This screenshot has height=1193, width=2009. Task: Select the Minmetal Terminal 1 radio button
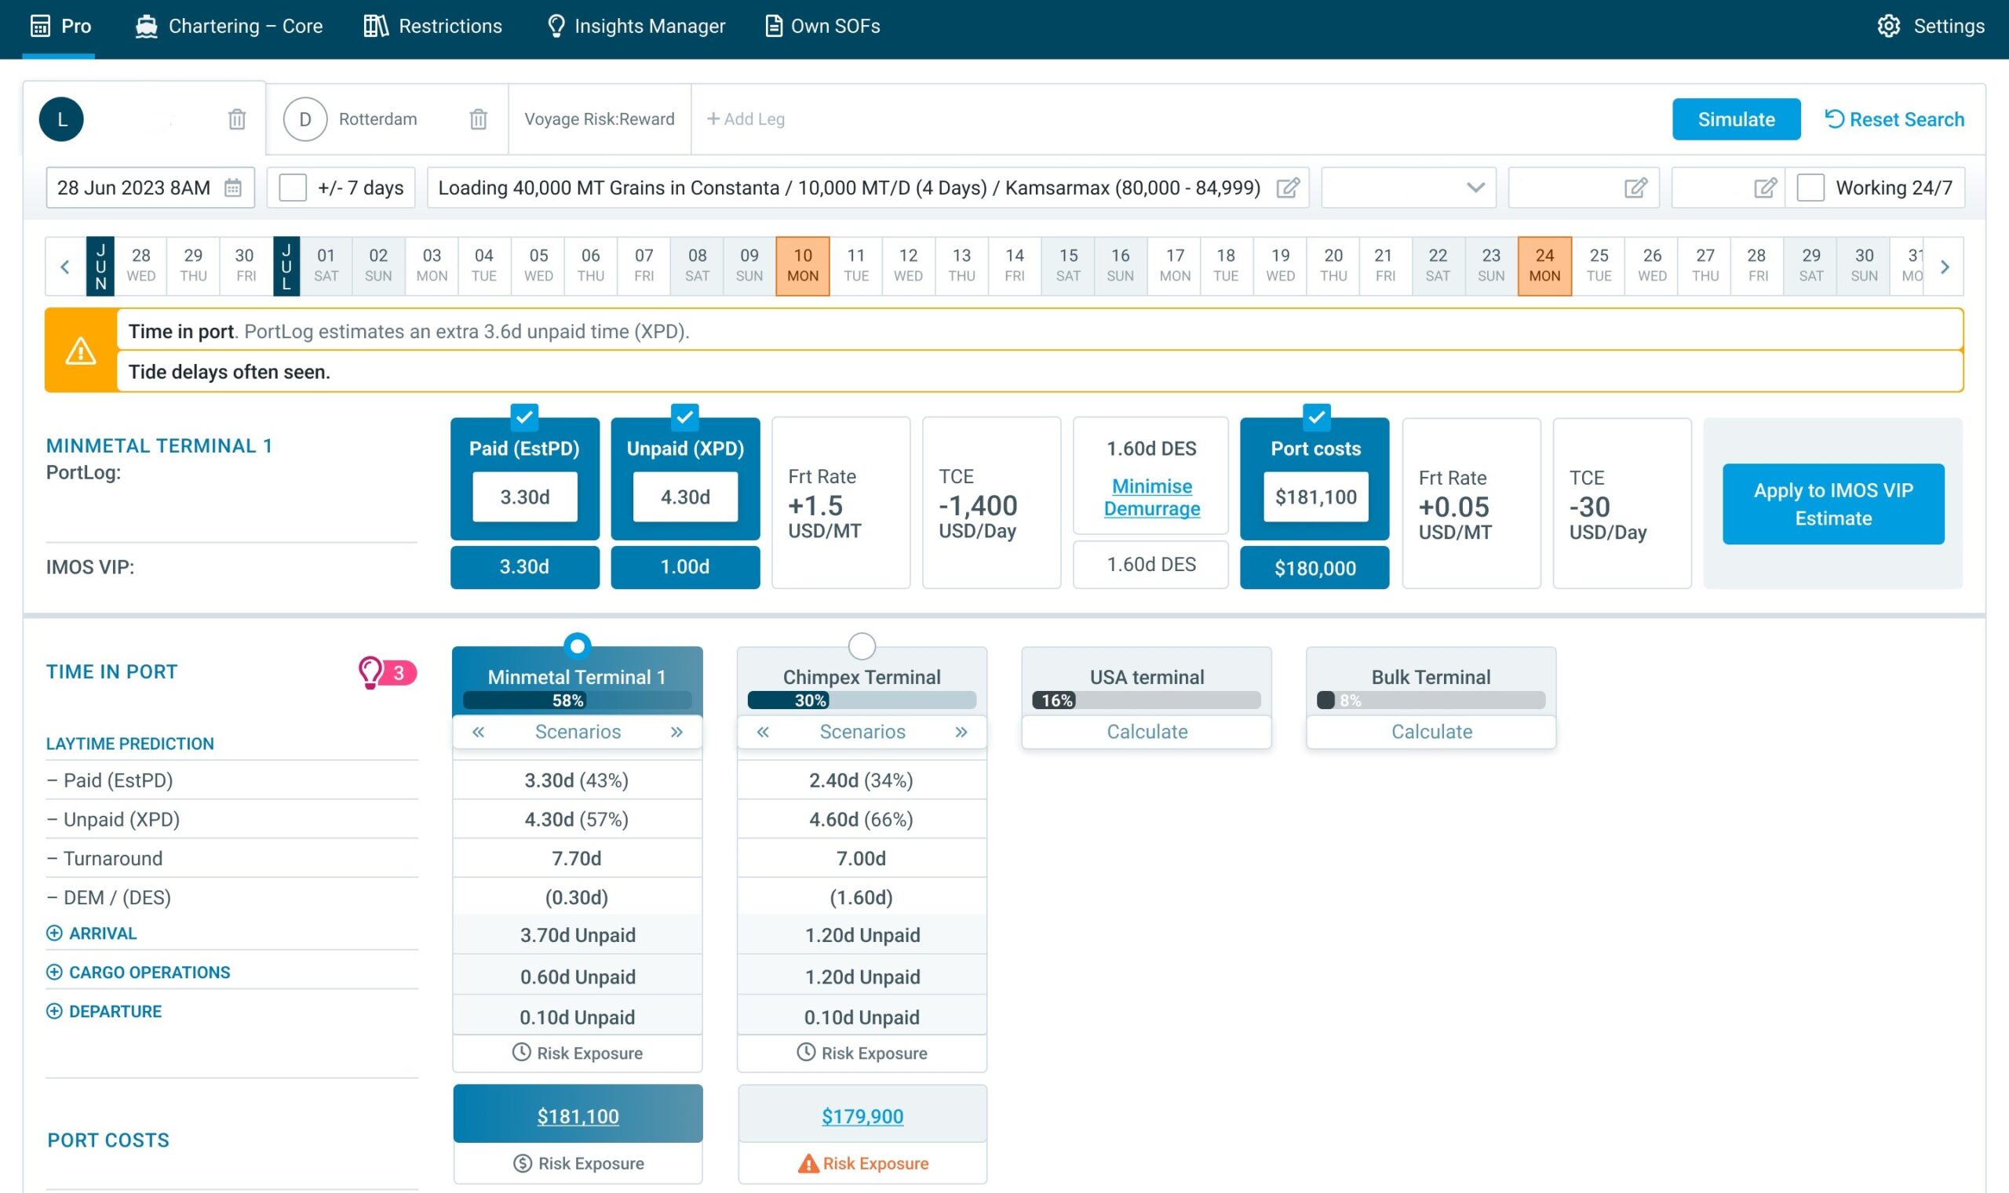tap(577, 646)
